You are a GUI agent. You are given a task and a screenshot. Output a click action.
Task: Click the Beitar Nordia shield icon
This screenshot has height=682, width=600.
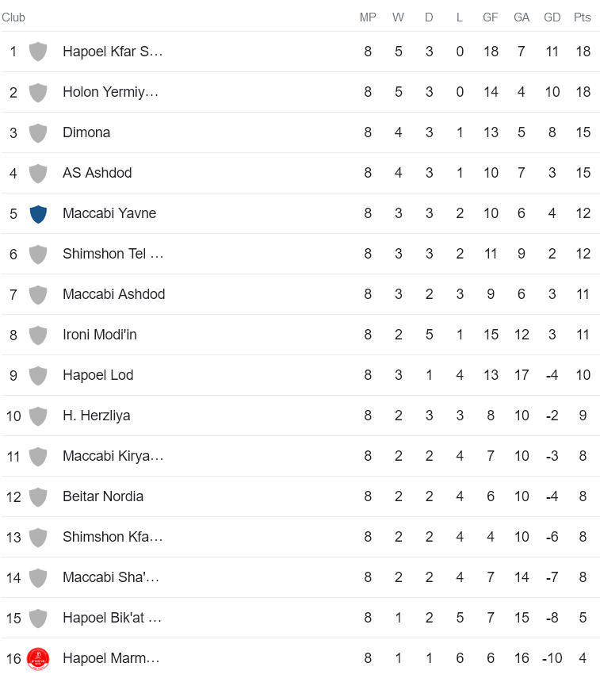pos(38,496)
